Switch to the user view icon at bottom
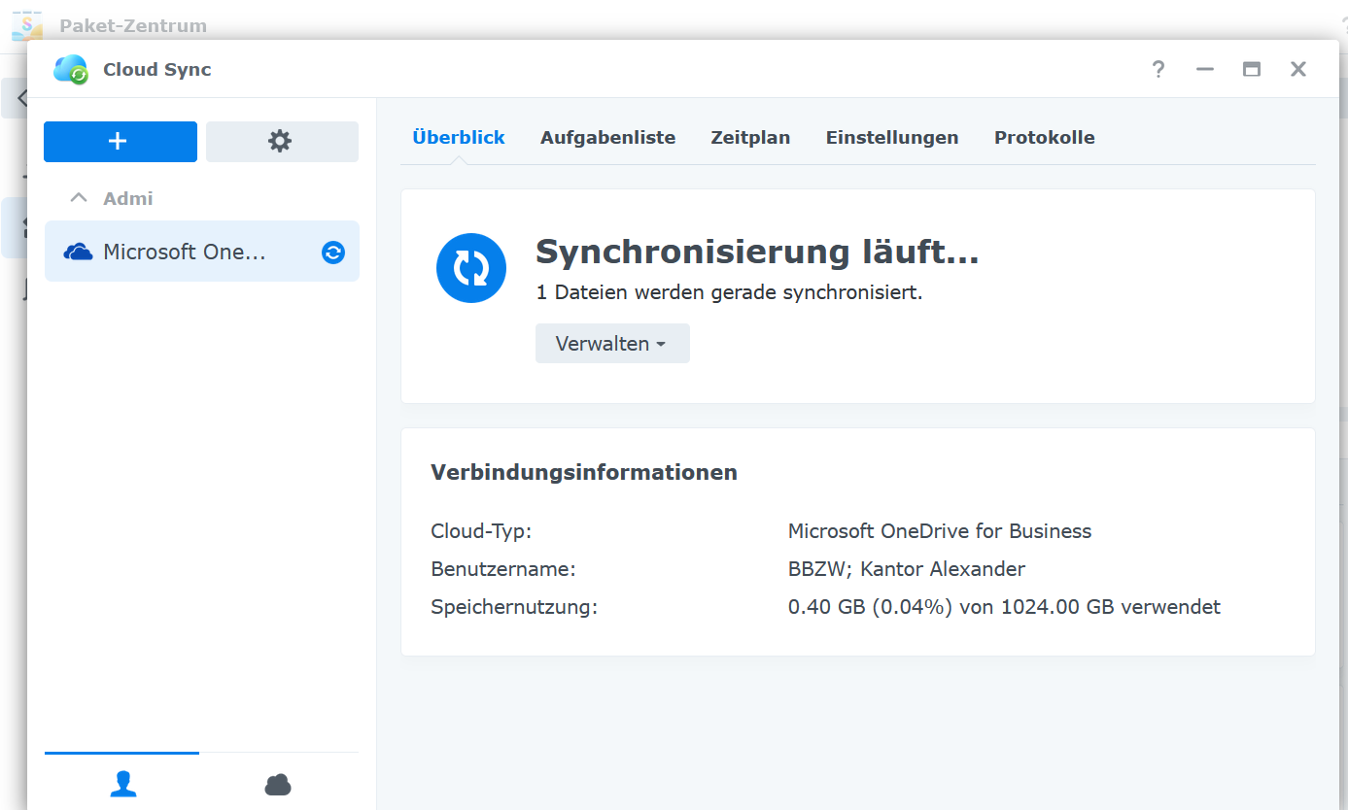 coord(122,784)
